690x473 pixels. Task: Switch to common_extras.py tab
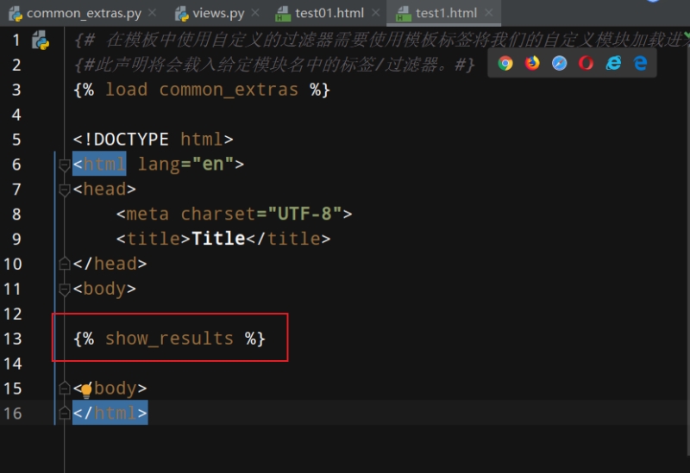[x=84, y=13]
